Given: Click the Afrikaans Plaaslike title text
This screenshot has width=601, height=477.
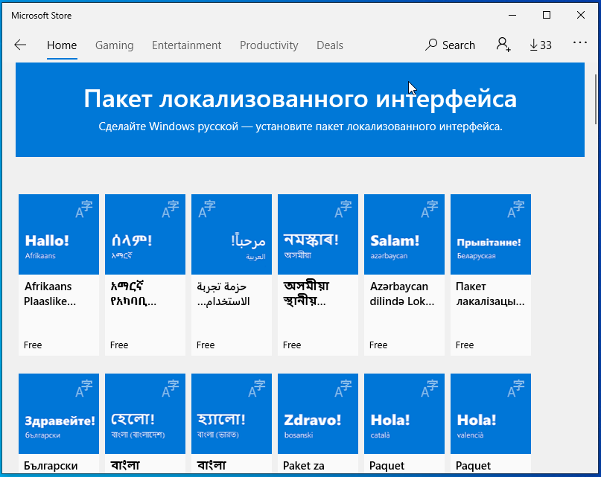Looking at the screenshot, I should (x=50, y=294).
